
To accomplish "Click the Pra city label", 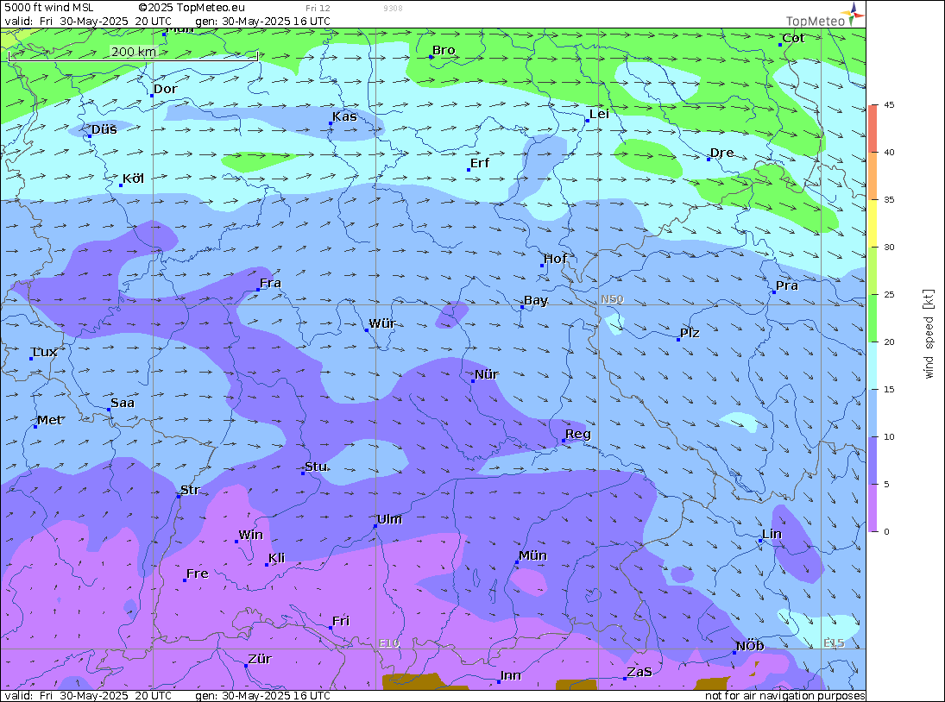I will coord(787,286).
